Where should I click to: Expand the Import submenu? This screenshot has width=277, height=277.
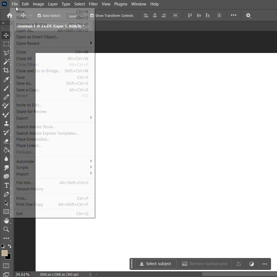tap(53, 174)
